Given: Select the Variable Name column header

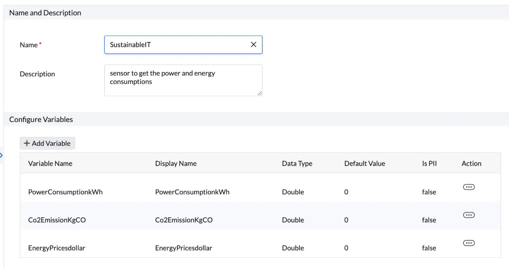Looking at the screenshot, I should [50, 164].
